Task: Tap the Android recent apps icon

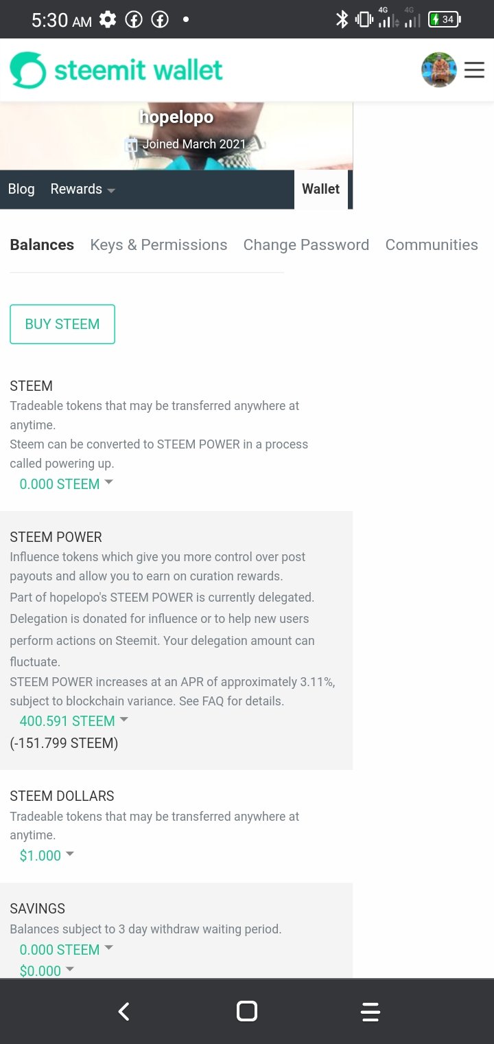Action: pos(370,1011)
